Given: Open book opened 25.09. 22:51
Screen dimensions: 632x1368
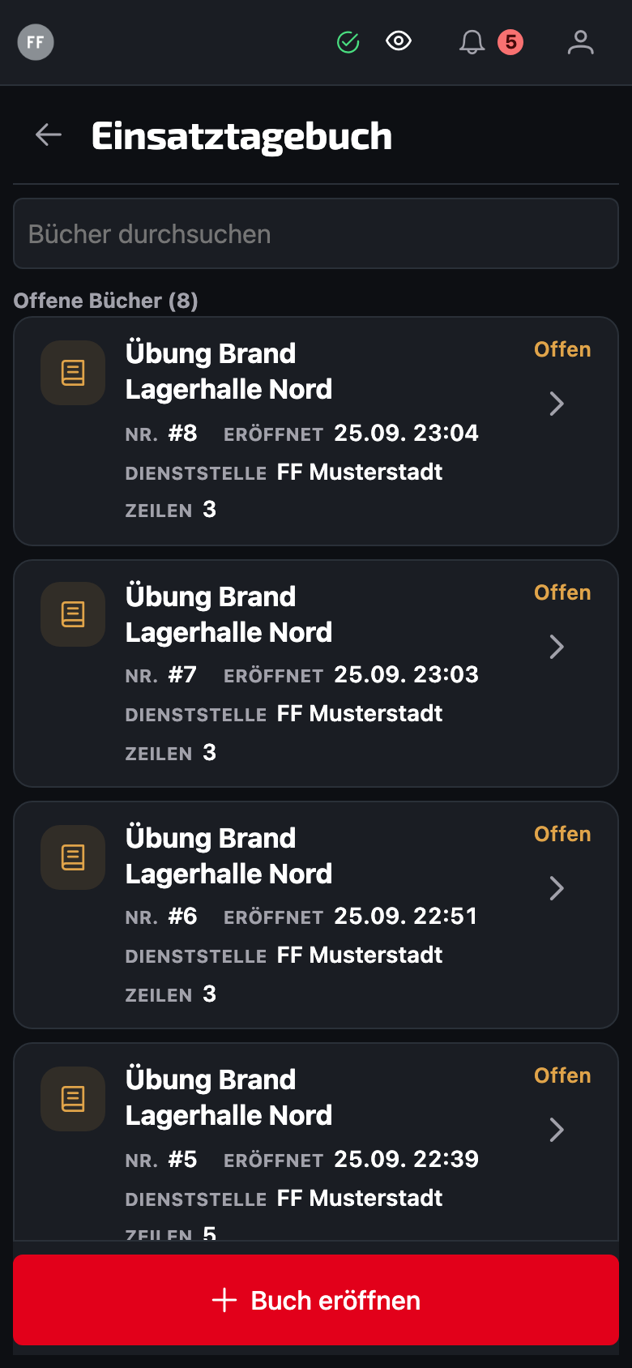Looking at the screenshot, I should point(316,915).
